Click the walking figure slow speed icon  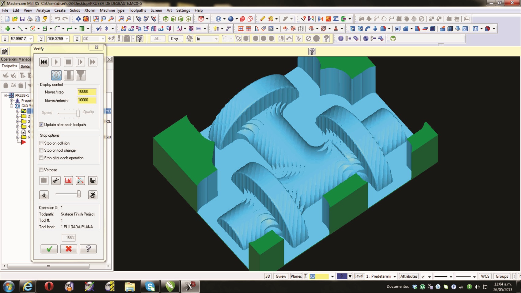click(44, 195)
